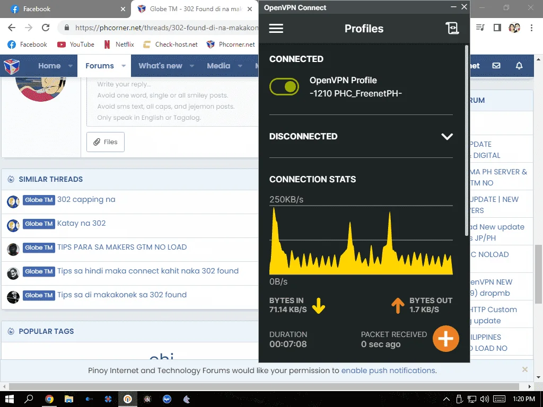Click the PHCorner site logo

(x=12, y=66)
